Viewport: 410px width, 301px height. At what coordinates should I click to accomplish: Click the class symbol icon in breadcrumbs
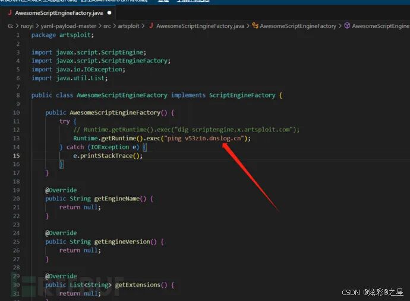[255, 26]
